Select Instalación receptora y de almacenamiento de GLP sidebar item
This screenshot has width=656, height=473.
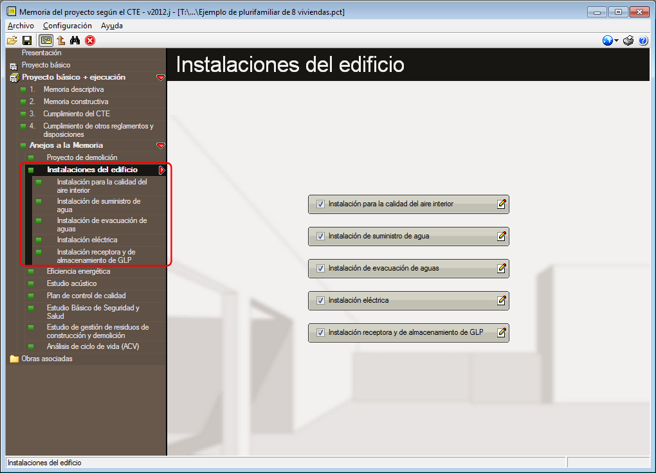pos(96,256)
